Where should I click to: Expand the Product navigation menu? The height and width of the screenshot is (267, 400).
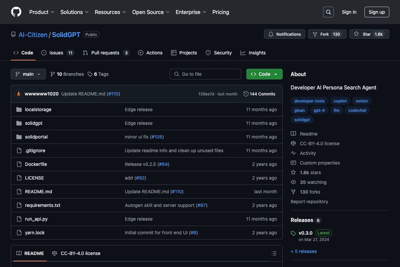coord(42,12)
